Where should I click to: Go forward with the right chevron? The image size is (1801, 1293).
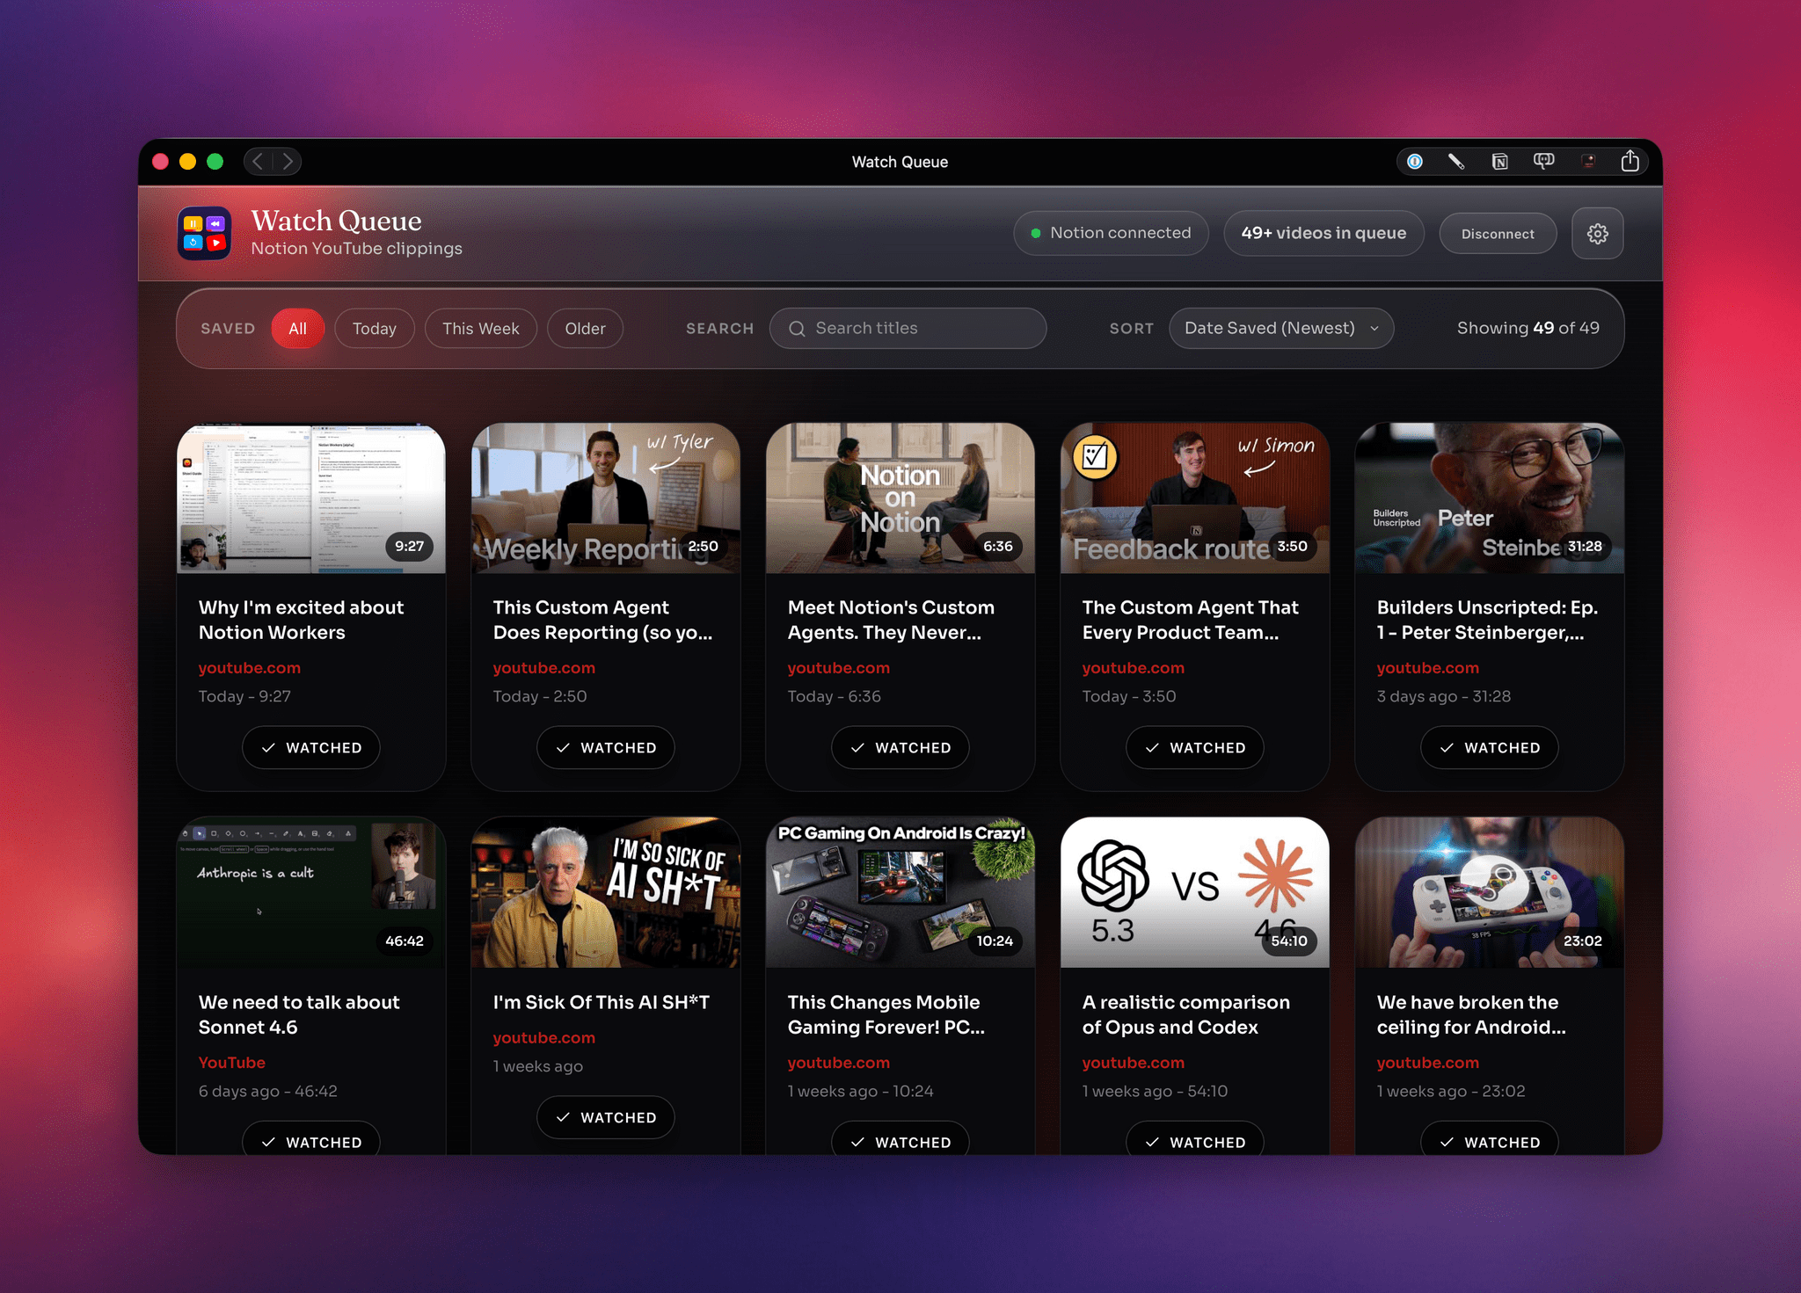coord(288,162)
